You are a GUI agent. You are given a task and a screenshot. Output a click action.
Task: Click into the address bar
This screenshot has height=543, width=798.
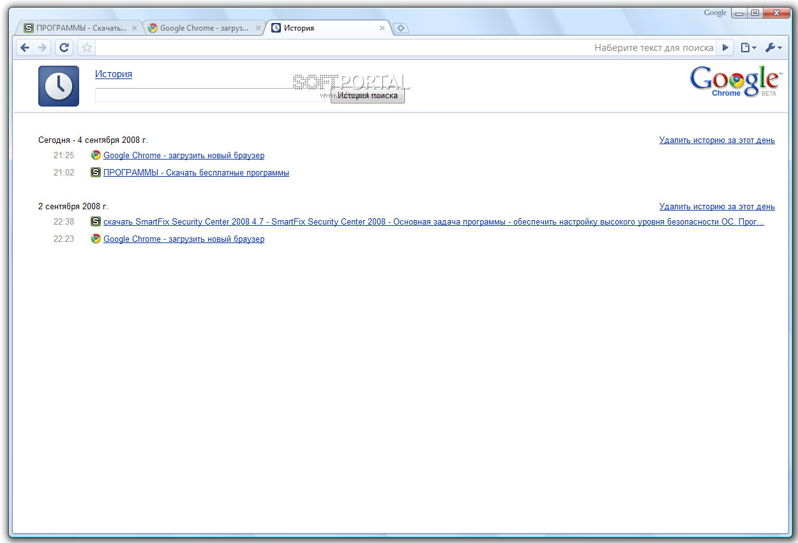point(406,48)
